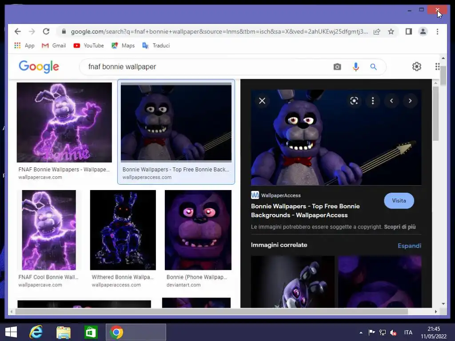455x341 pixels.
Task: Open the Withered Bonnie Wallpaper thumbnail
Action: (123, 230)
